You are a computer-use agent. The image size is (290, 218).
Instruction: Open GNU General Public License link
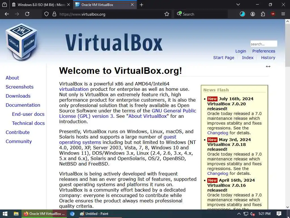[174, 111]
